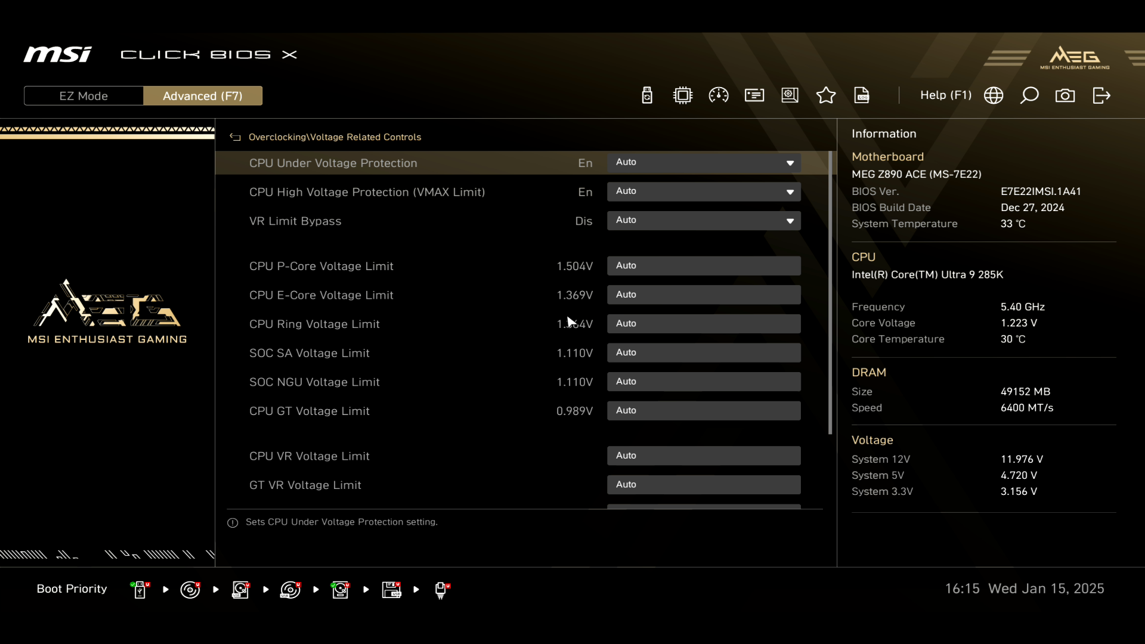Click the speedometer overclocking icon
This screenshot has width=1145, height=644.
point(719,95)
